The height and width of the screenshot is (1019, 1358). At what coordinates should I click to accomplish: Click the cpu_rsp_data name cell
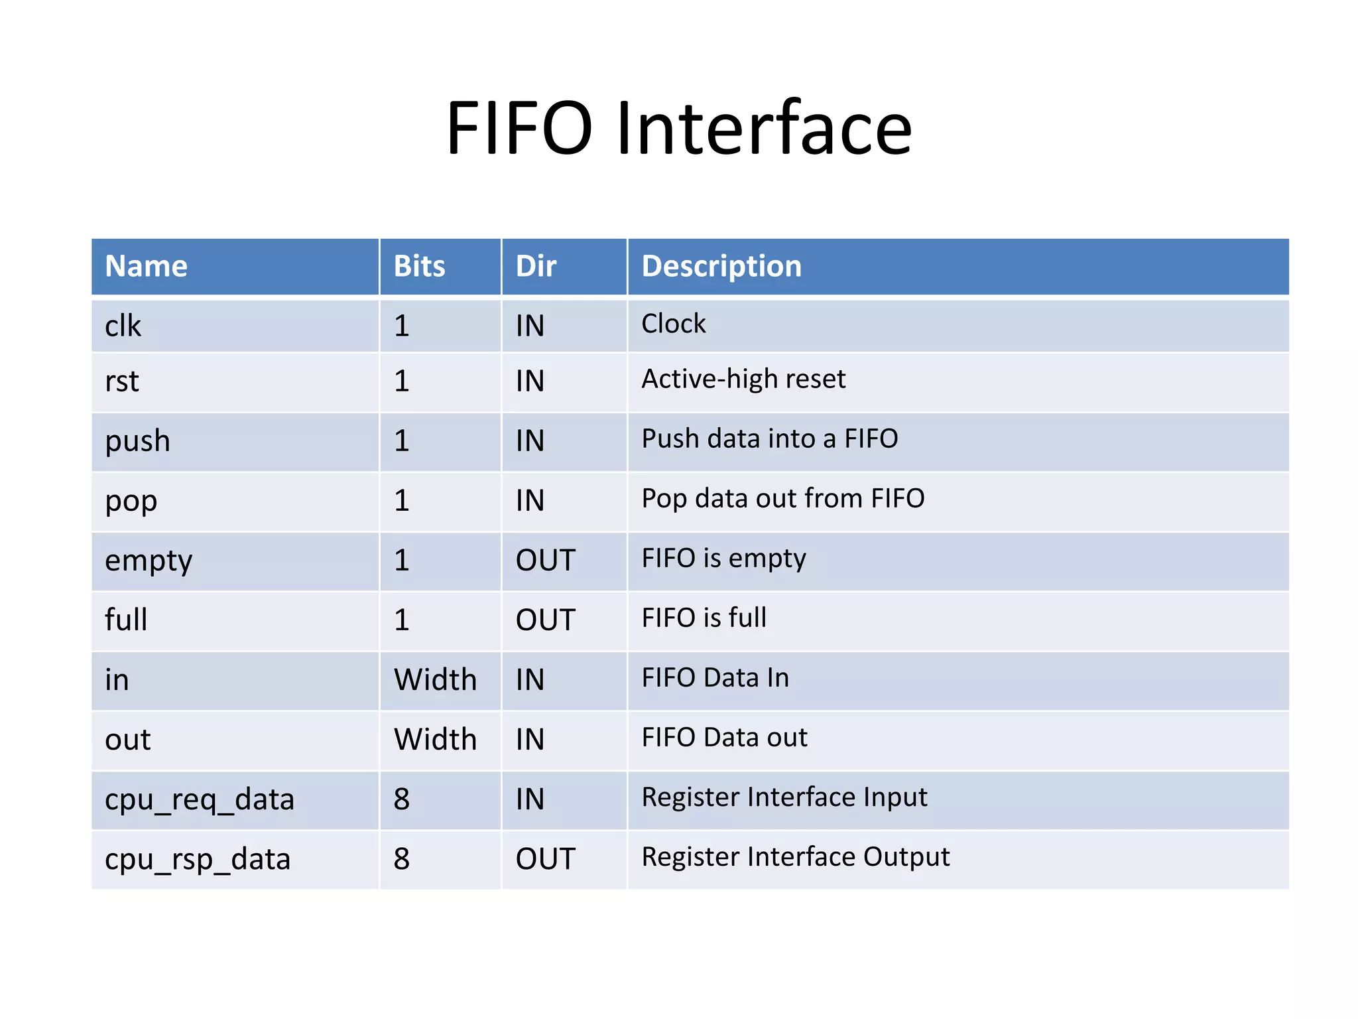pos(235,860)
